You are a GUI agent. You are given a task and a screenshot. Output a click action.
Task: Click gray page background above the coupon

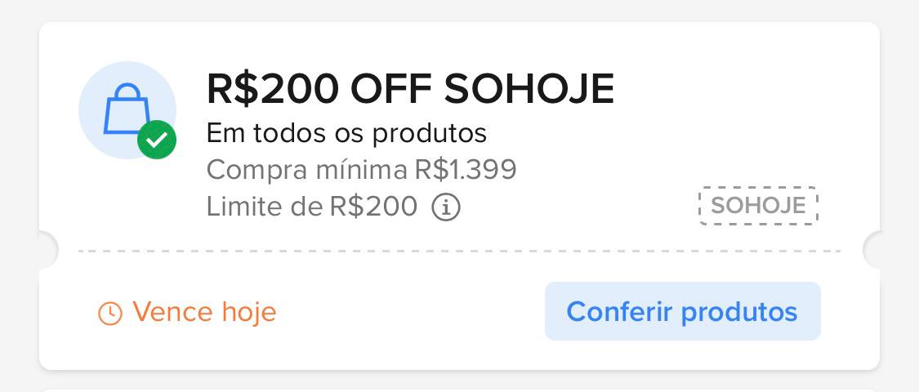tap(459, 10)
